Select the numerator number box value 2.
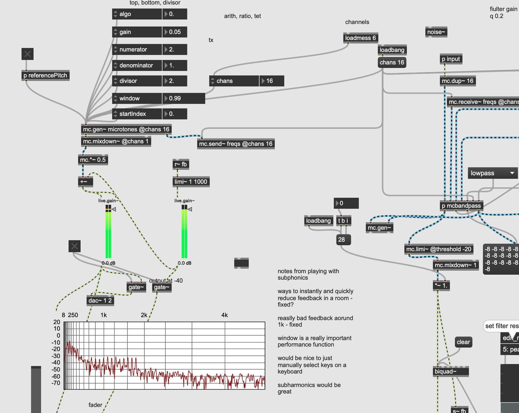Screen dimensions: 519x413 pos(175,50)
